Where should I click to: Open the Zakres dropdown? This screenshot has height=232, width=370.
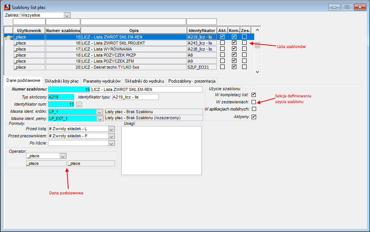click(67, 15)
